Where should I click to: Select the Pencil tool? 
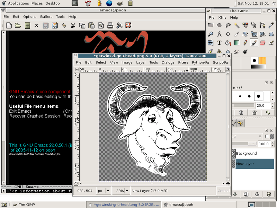[245, 43]
